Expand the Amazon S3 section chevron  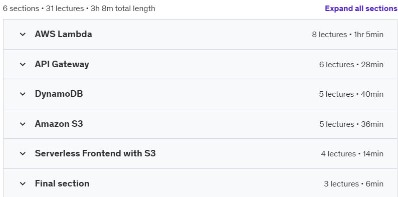[23, 124]
